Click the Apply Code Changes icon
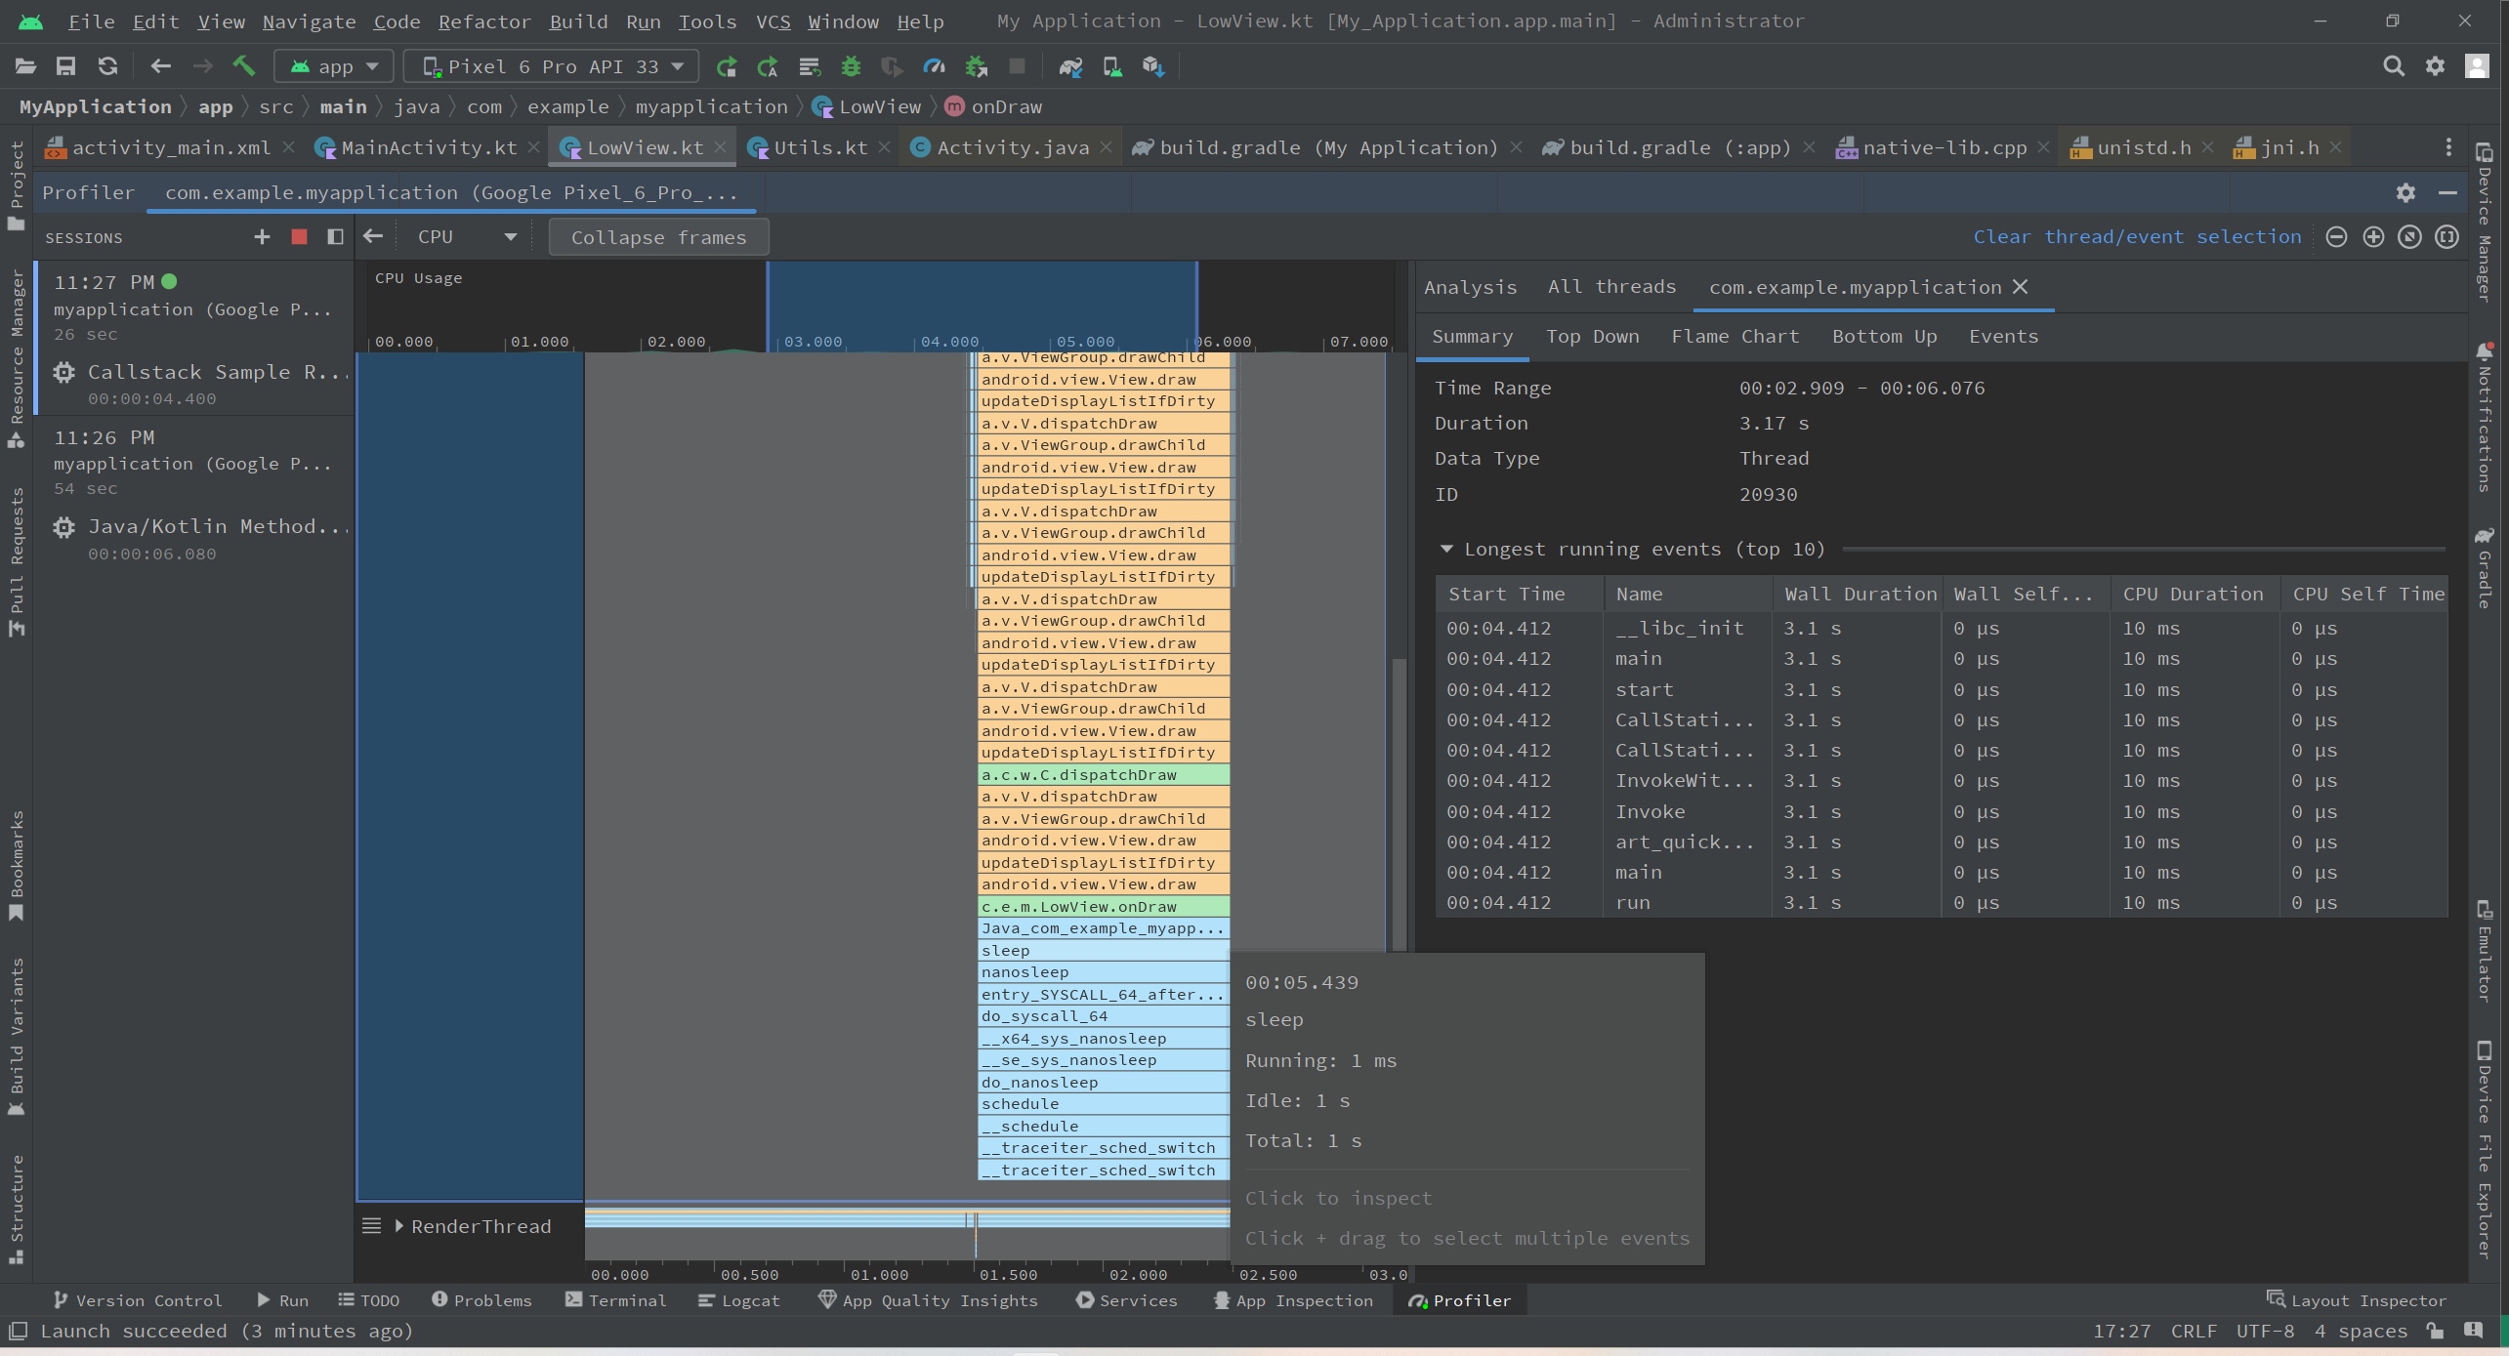Screen dimensions: 2509x1356 tap(809, 66)
